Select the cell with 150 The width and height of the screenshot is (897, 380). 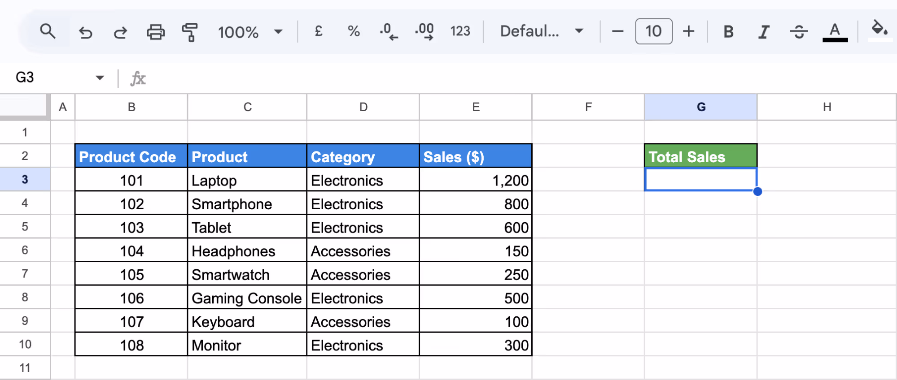[x=476, y=250]
